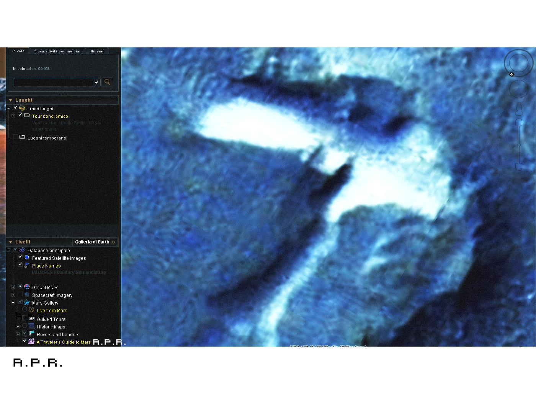
Task: Open the Trova attività commerciali tab
Action: (x=57, y=51)
